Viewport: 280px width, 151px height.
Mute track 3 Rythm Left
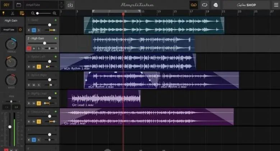pos(34,67)
